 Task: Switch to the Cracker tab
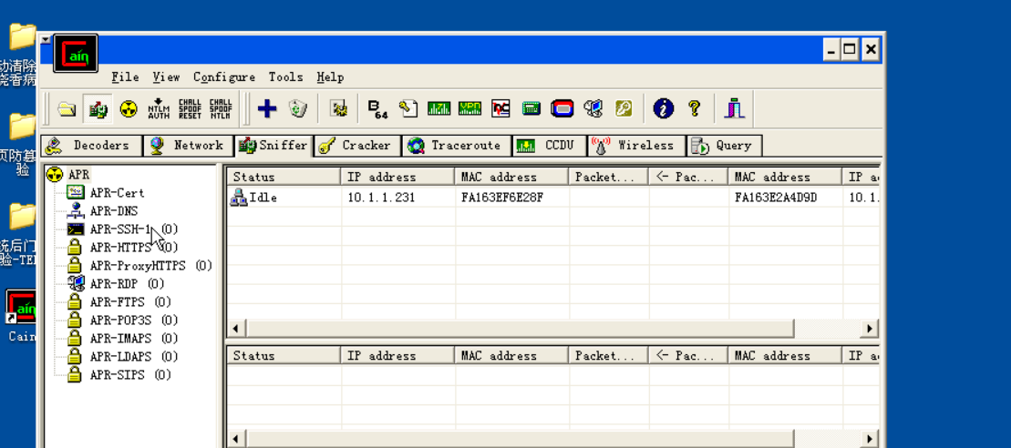click(x=358, y=146)
